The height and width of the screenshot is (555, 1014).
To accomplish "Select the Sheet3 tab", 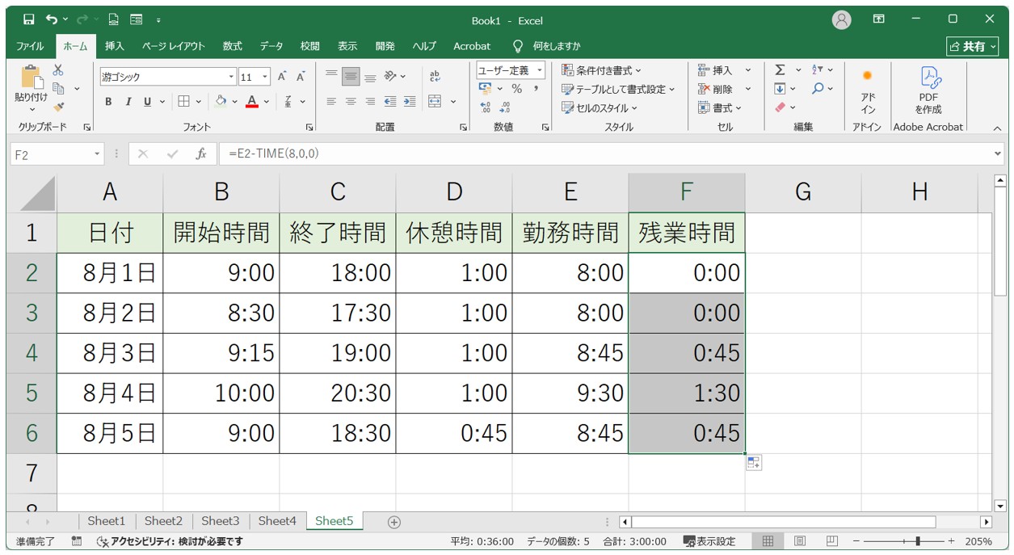I will 221,521.
